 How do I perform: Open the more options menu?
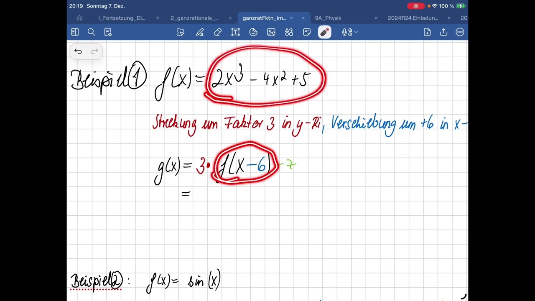[x=460, y=32]
